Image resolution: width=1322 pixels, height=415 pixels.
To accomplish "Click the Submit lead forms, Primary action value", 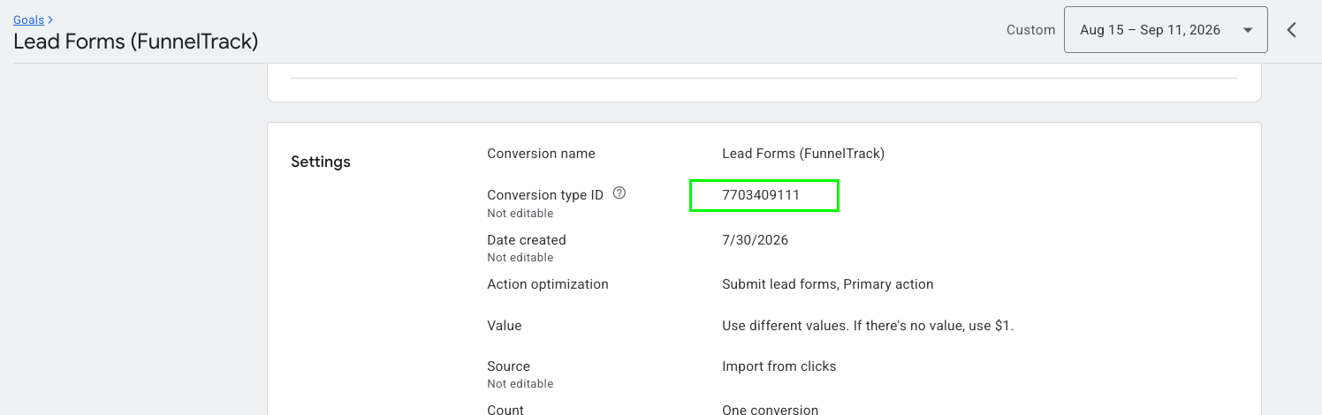I will [827, 284].
